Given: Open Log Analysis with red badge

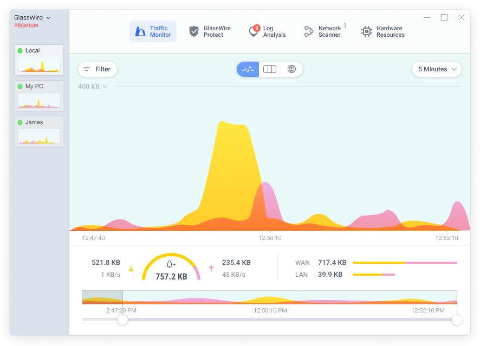Looking at the screenshot, I should [268, 31].
